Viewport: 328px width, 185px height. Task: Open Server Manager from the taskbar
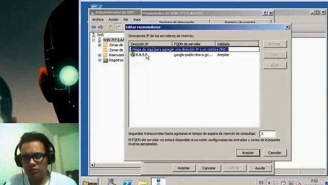click(112, 182)
